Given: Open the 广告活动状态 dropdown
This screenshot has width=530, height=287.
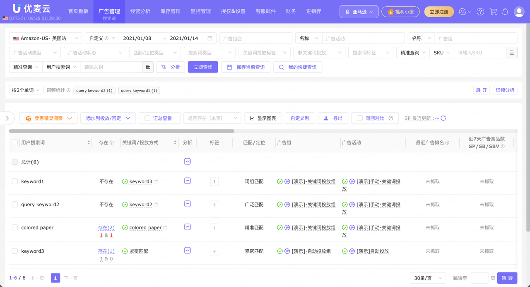Looking at the screenshot, I should [95, 53].
